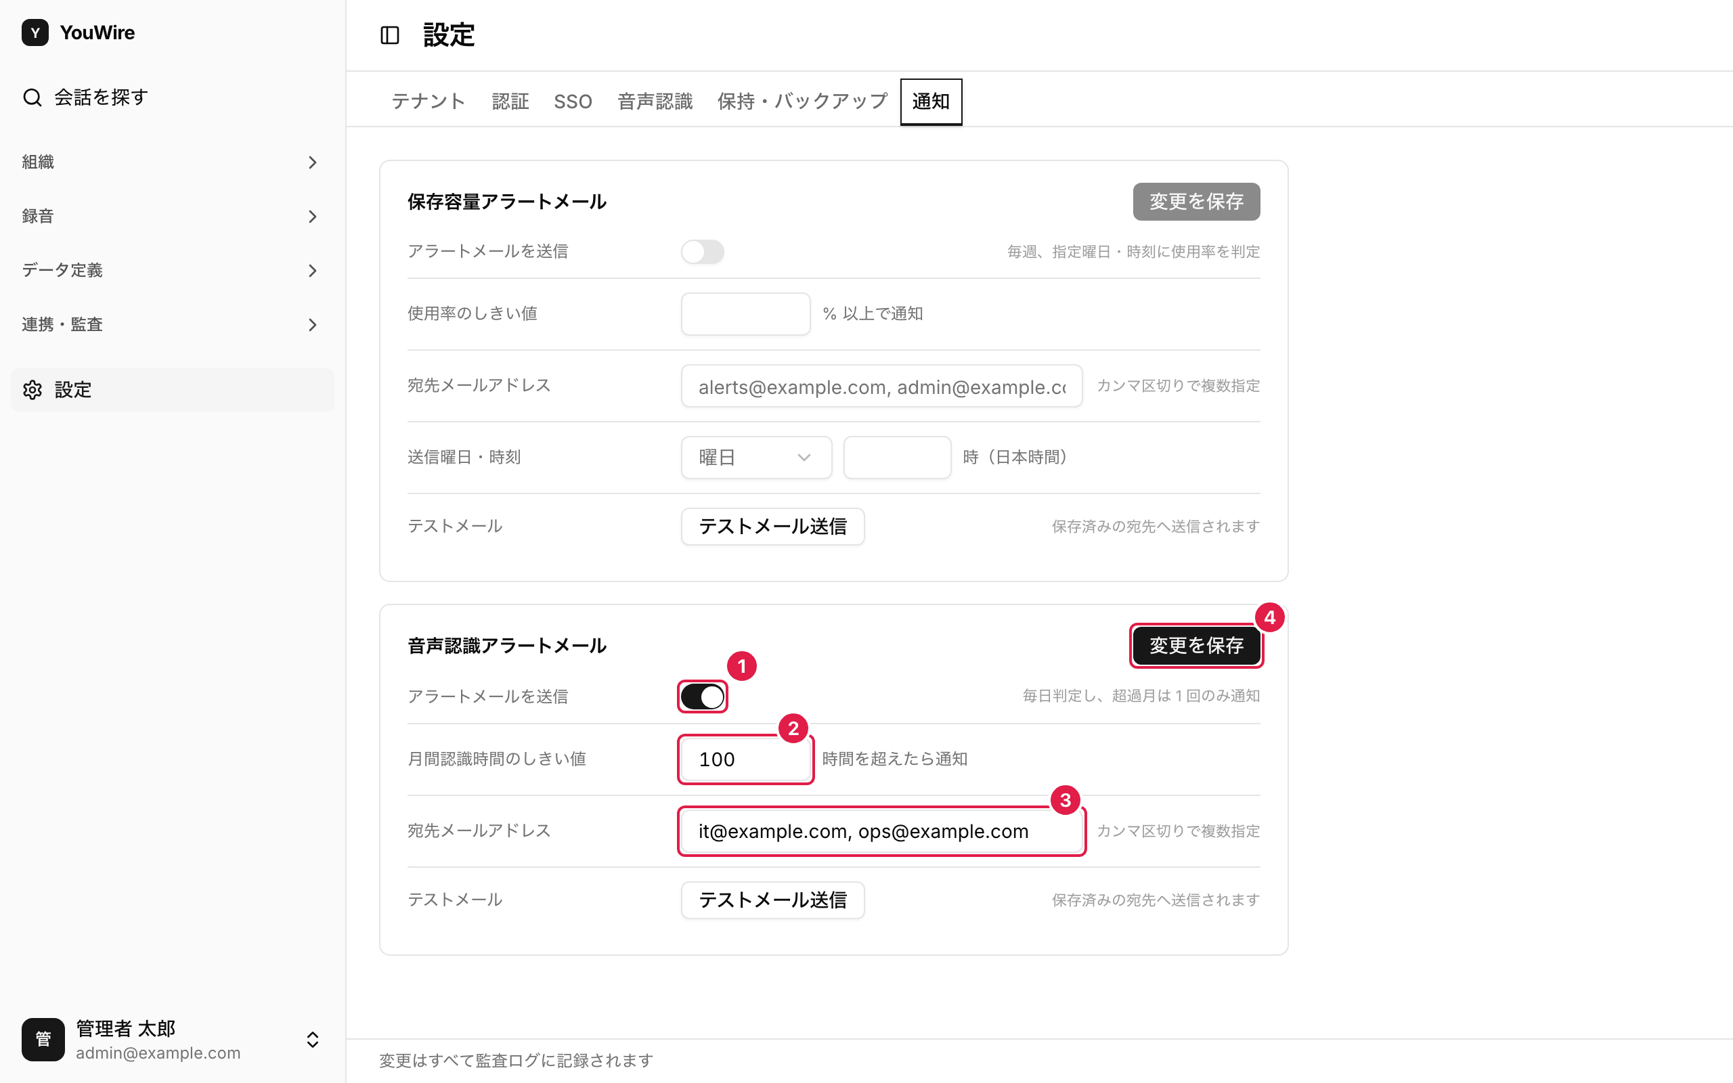Click the 送信曜日・時刻 label
Screen dimensions: 1733x1083
click(x=464, y=458)
